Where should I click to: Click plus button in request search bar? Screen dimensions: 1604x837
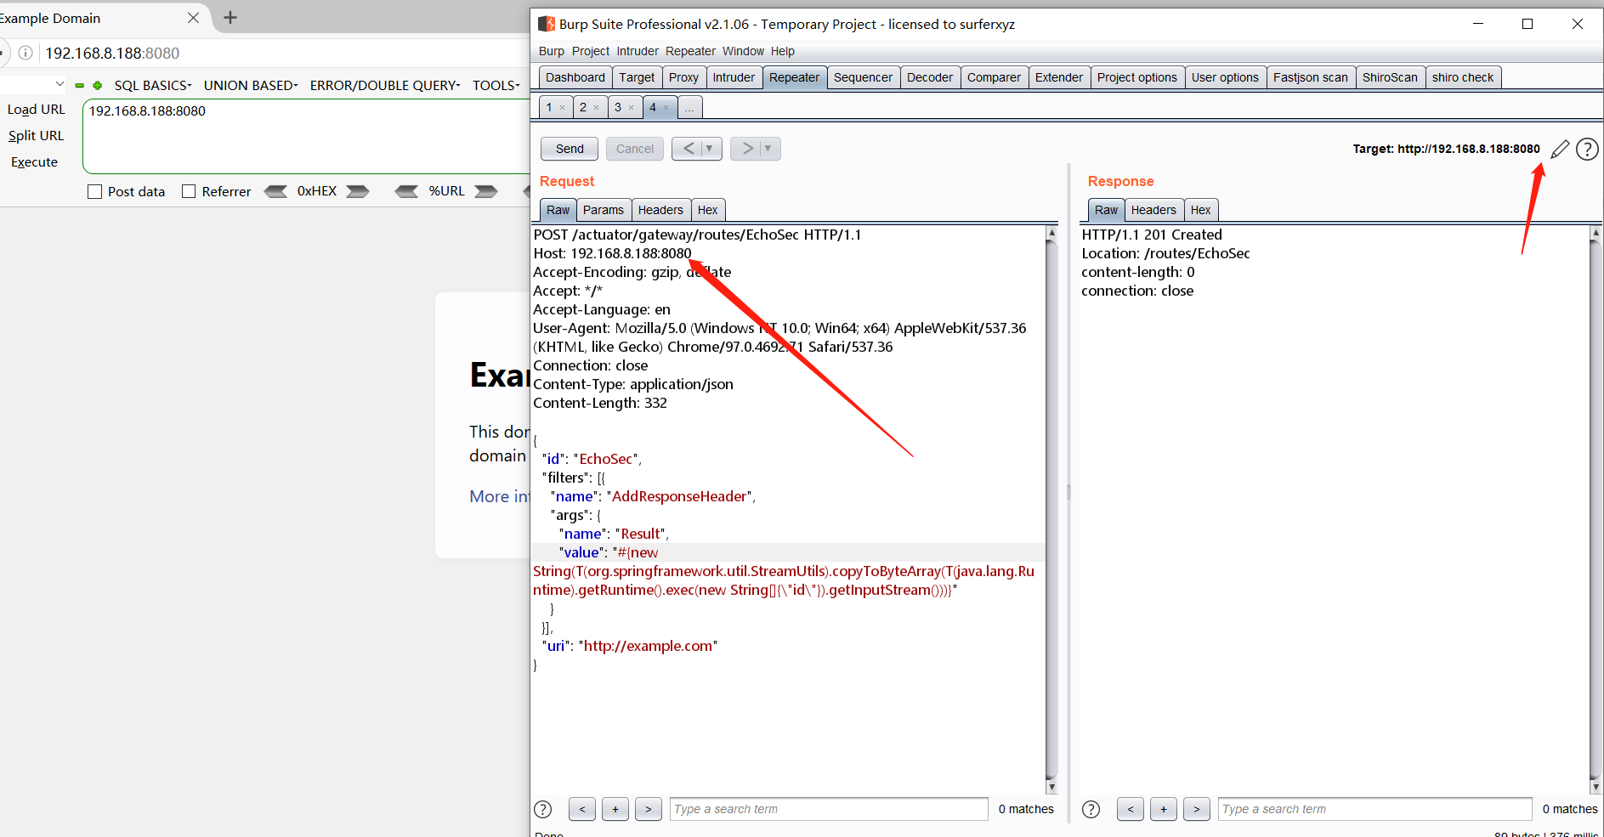coord(615,810)
